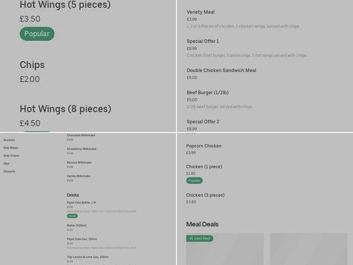Select the Strawberry Milkshake
The height and width of the screenshot is (265, 353).
pos(82,149)
